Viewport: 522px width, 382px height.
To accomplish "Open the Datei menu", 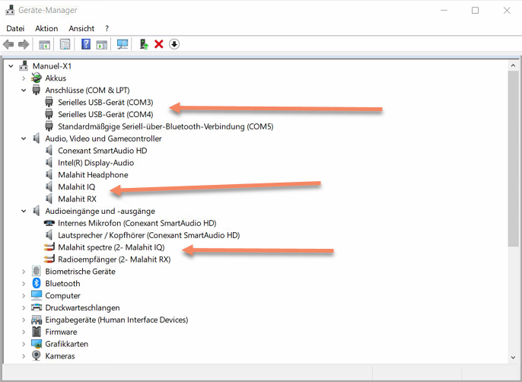I will click(x=15, y=29).
